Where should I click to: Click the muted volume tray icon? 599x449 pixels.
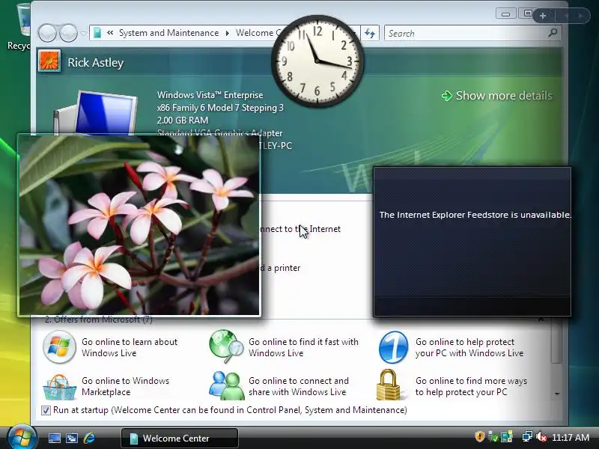point(541,437)
